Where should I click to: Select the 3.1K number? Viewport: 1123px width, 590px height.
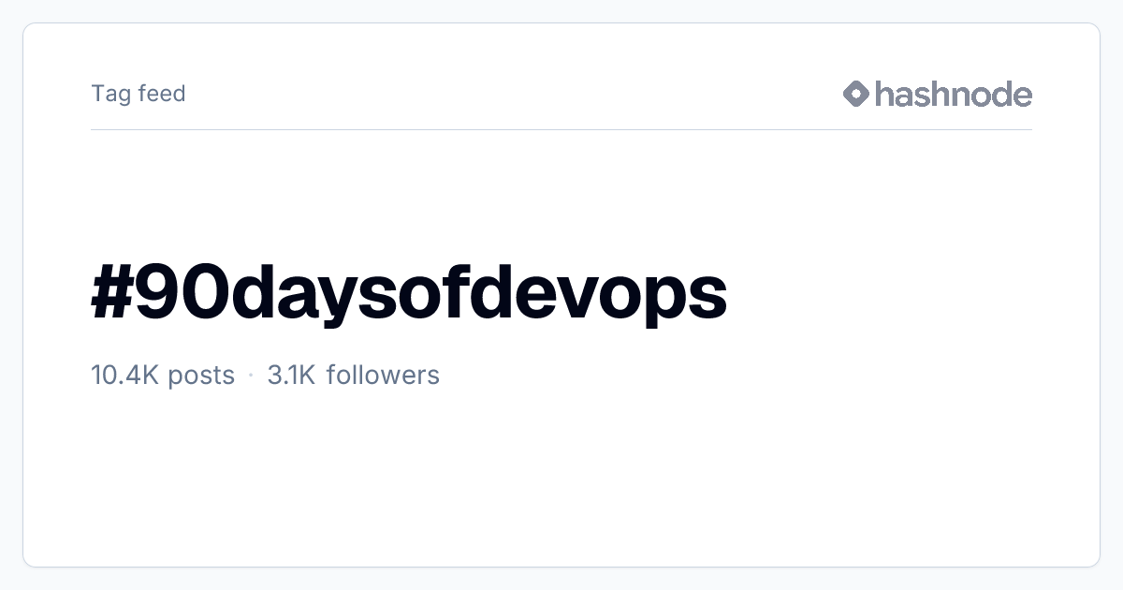point(291,376)
